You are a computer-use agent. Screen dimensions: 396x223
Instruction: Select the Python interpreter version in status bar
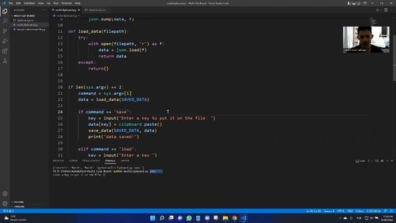tap(374, 211)
